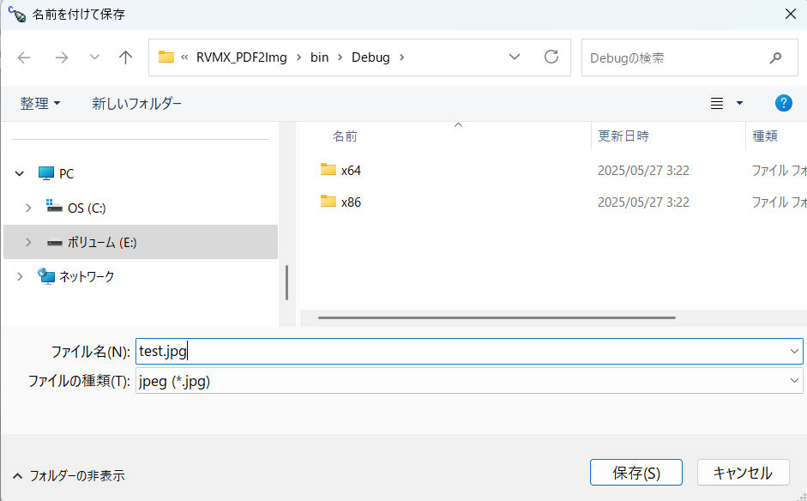Expand the address bar path history dropdown
The height and width of the screenshot is (501, 807).
[x=515, y=57]
